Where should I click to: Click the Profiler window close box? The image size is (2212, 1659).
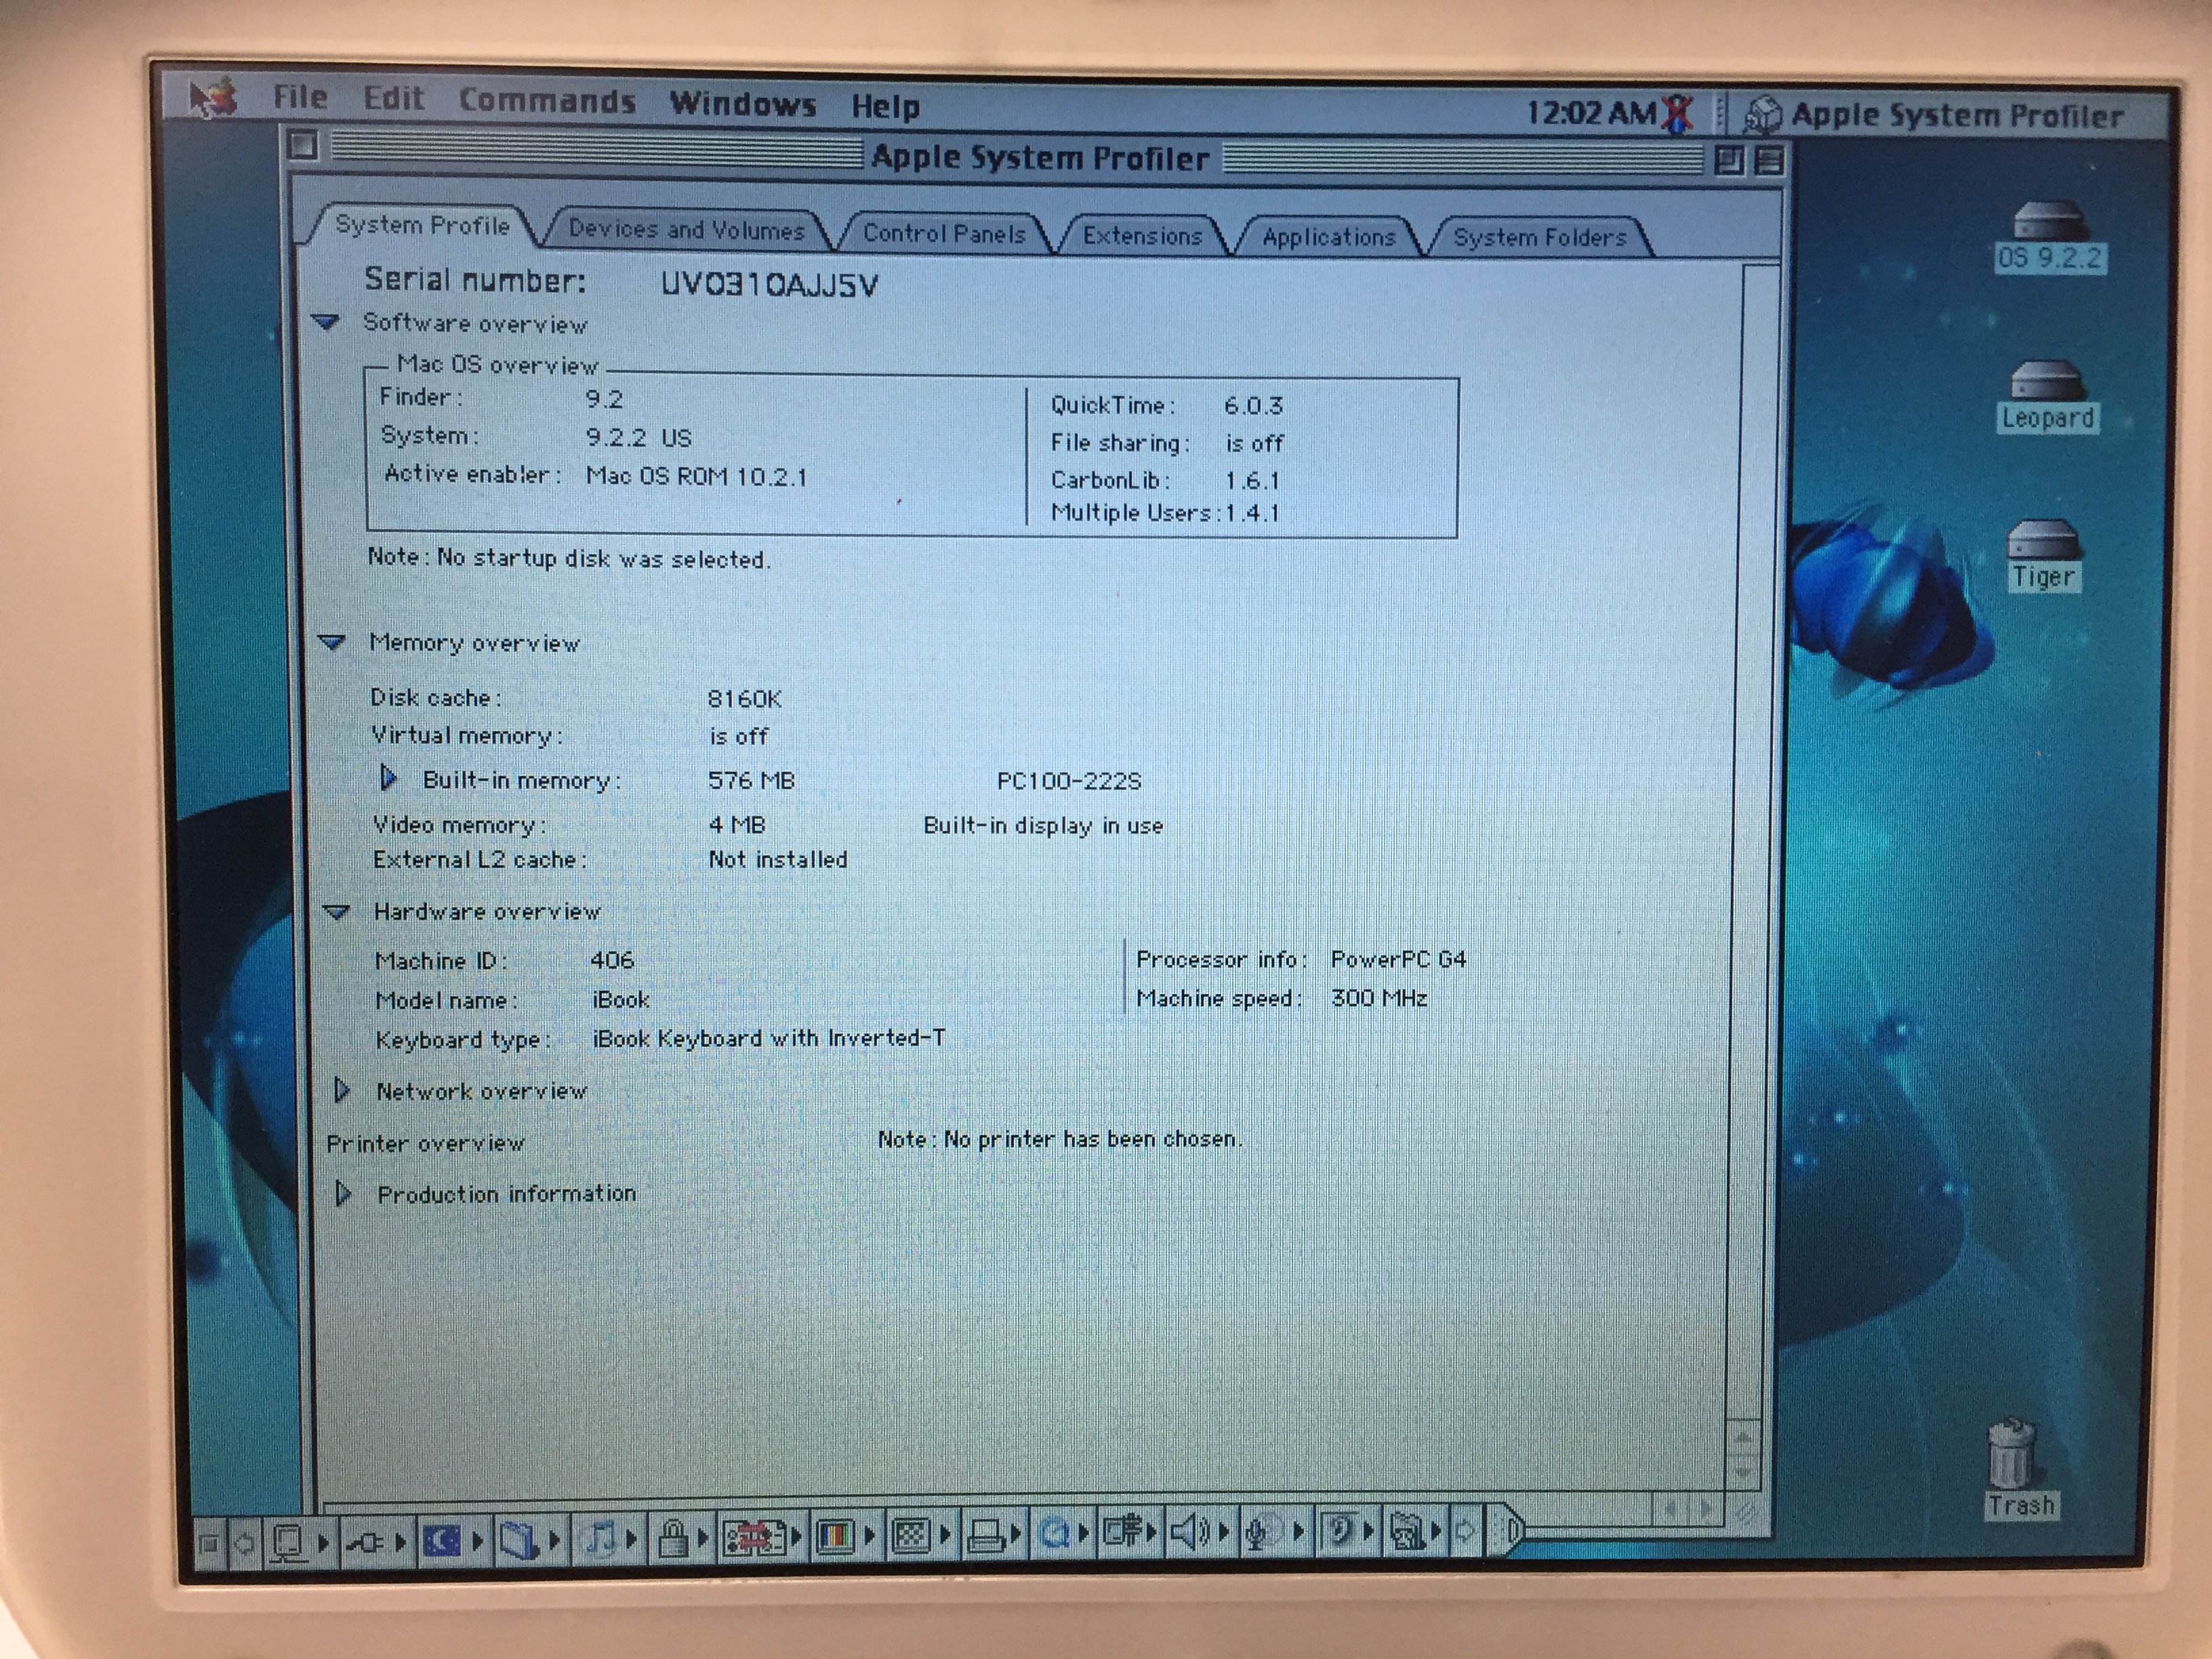[x=303, y=146]
